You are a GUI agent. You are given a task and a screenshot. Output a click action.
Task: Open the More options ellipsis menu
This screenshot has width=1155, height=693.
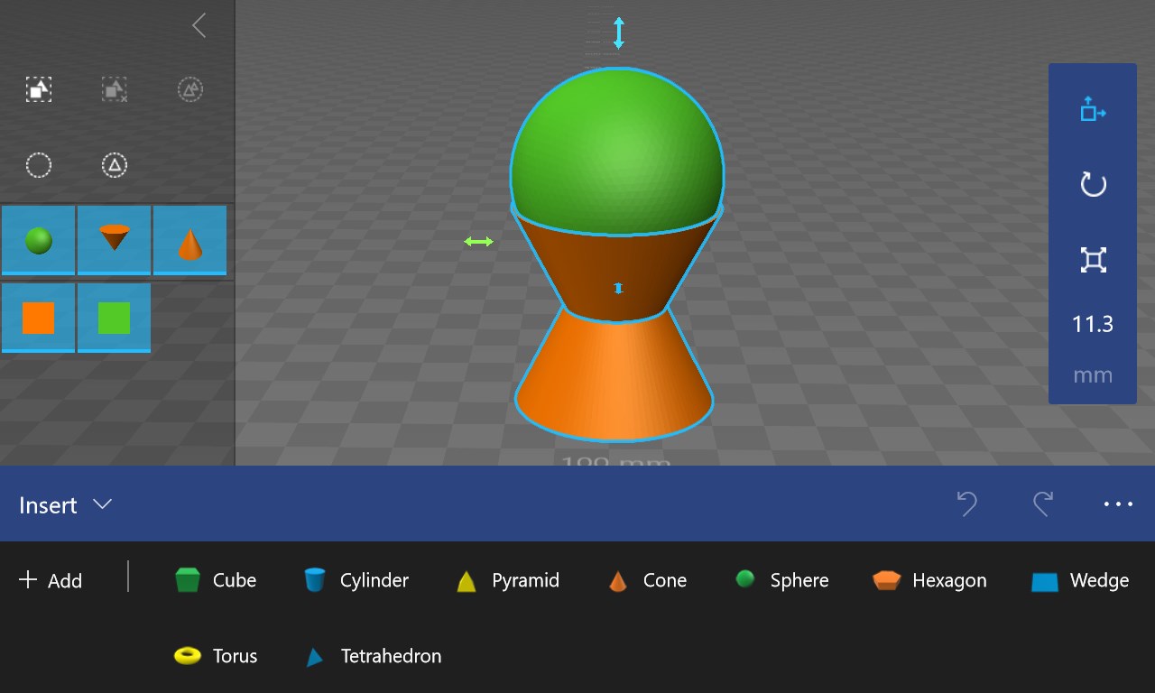coord(1118,504)
